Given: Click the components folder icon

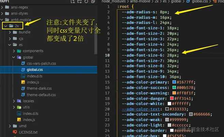Looking at the screenshot, I should point(19,51).
